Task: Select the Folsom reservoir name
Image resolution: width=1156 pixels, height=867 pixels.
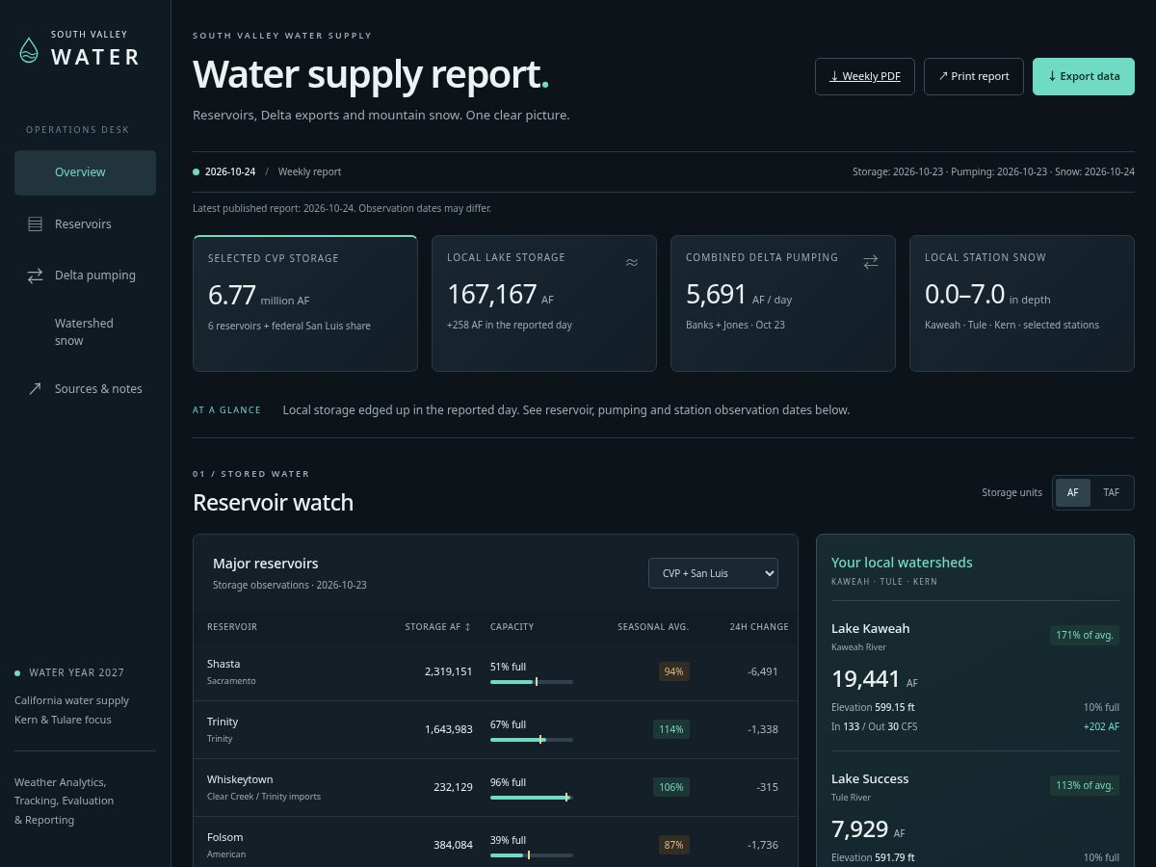Action: [x=225, y=837]
